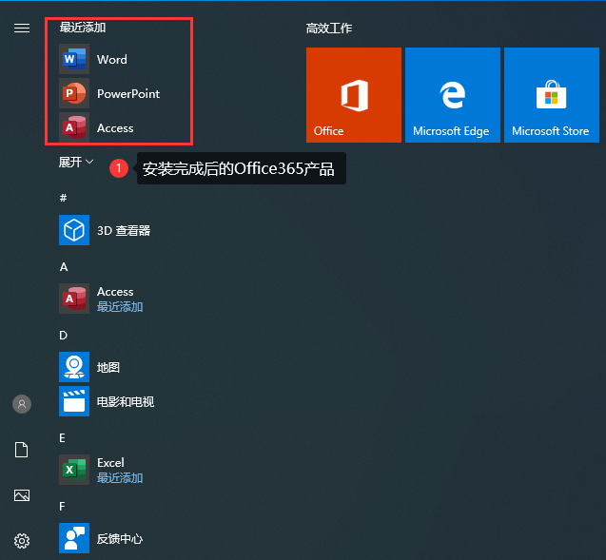This screenshot has width=606, height=560.
Task: Click the Office tile
Action: [354, 95]
